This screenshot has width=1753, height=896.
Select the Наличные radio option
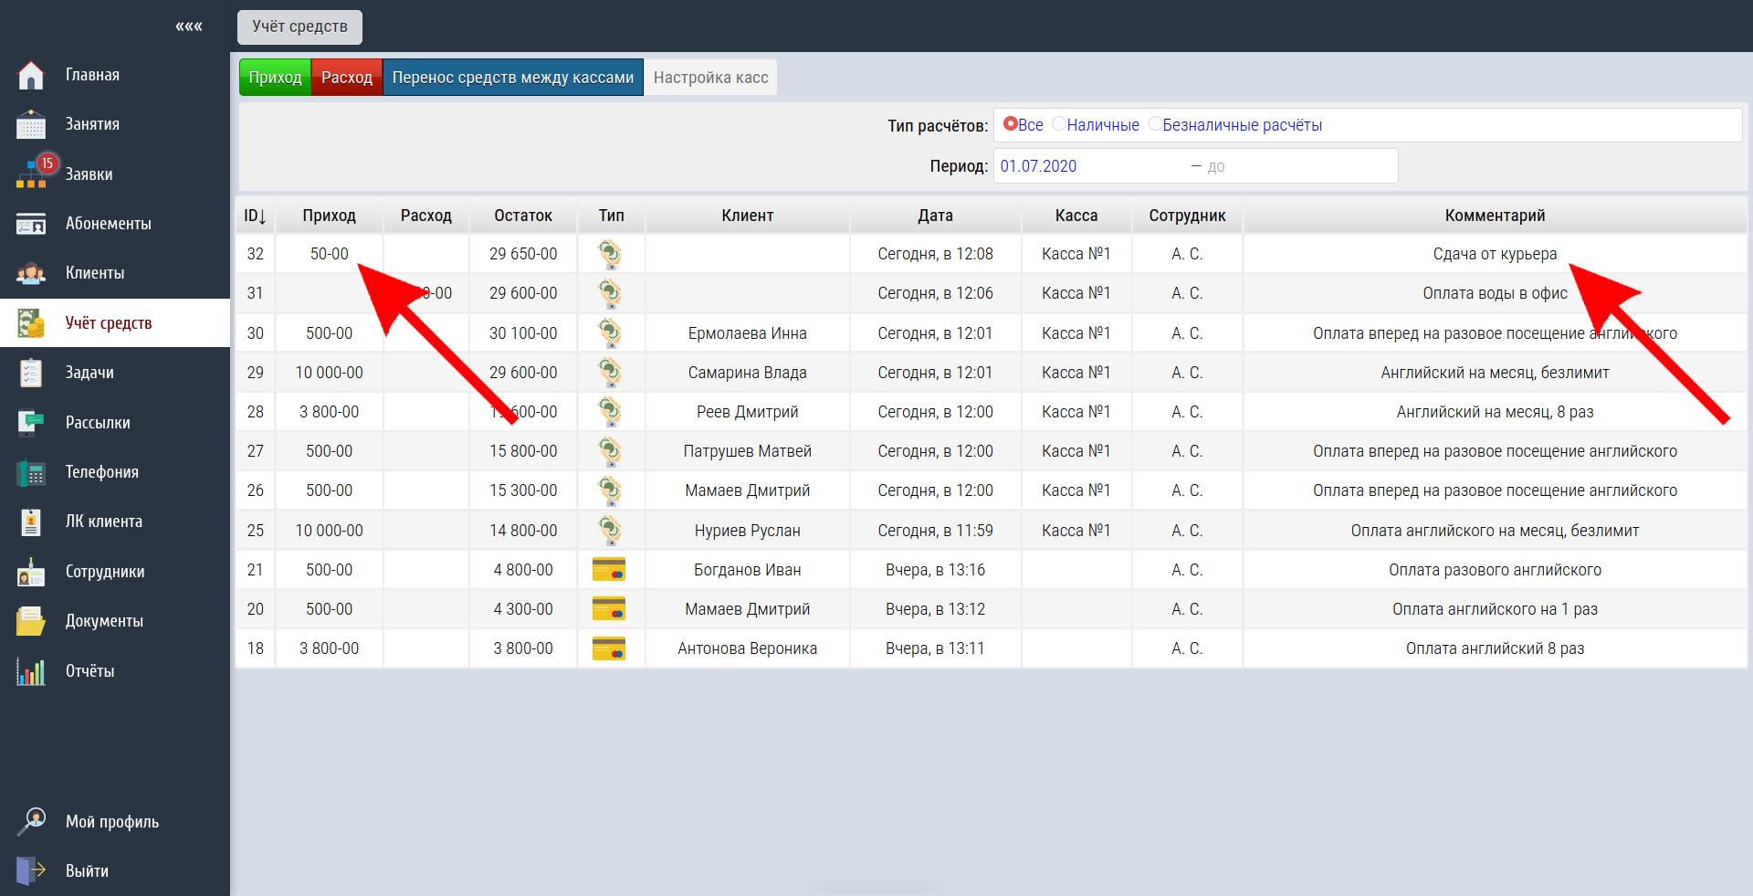click(x=1058, y=123)
